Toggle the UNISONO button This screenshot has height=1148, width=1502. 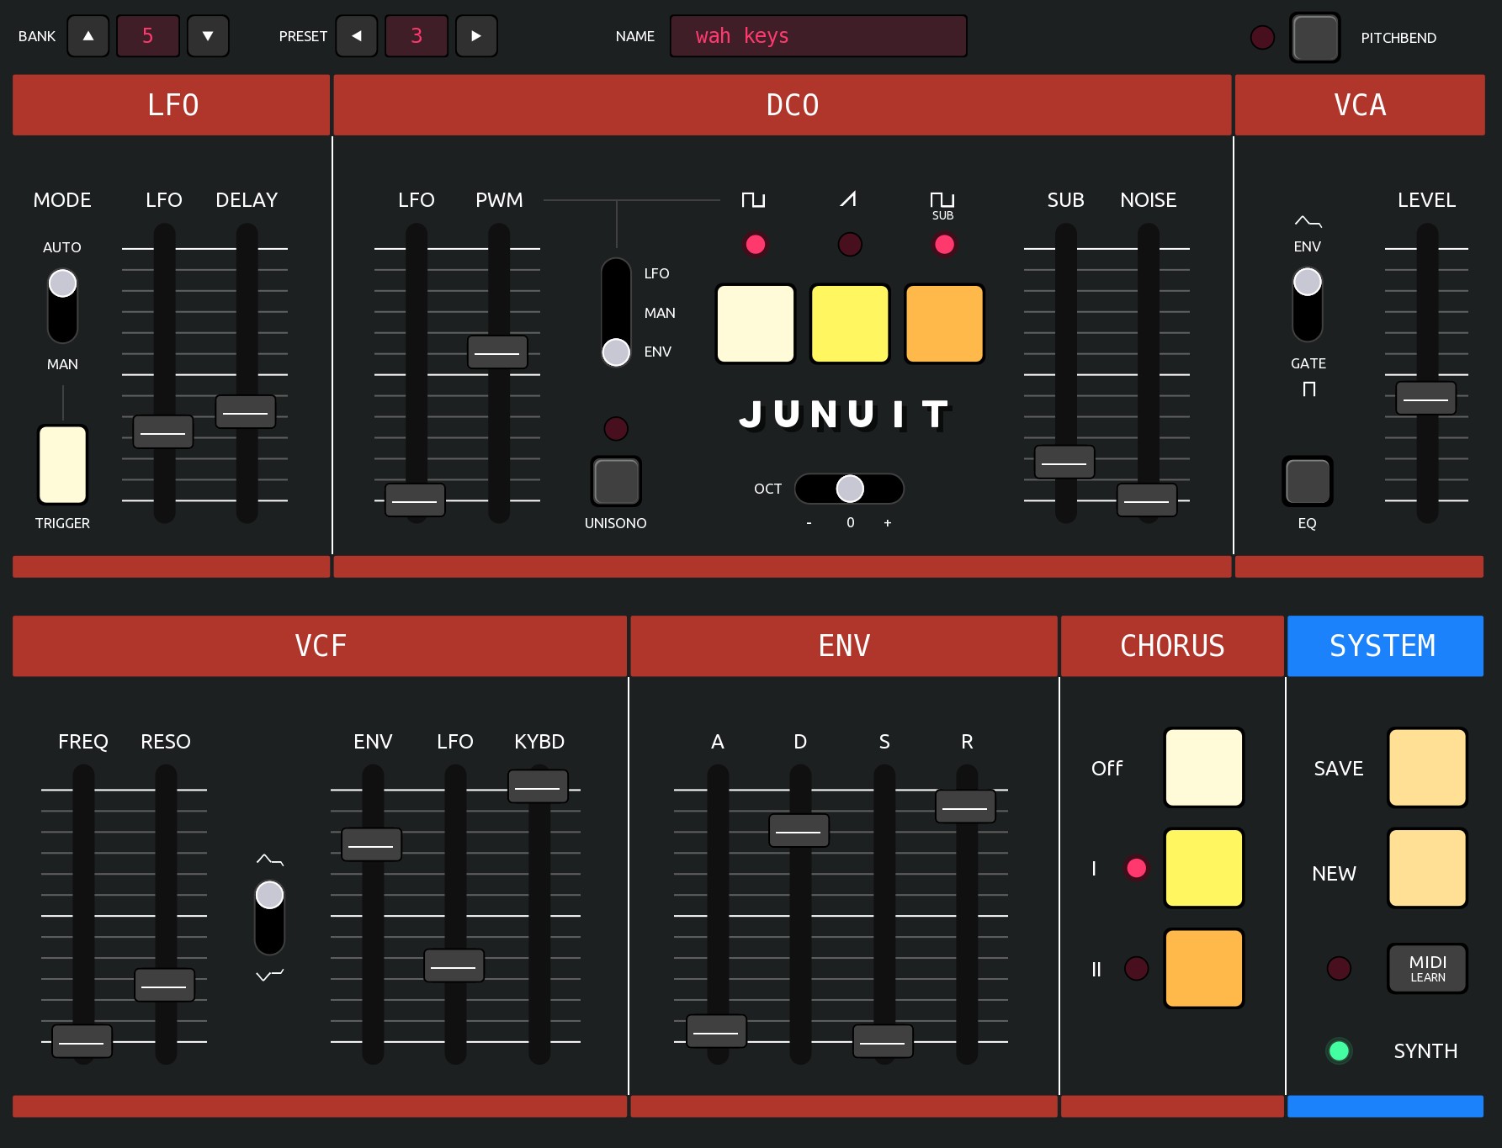(x=616, y=481)
